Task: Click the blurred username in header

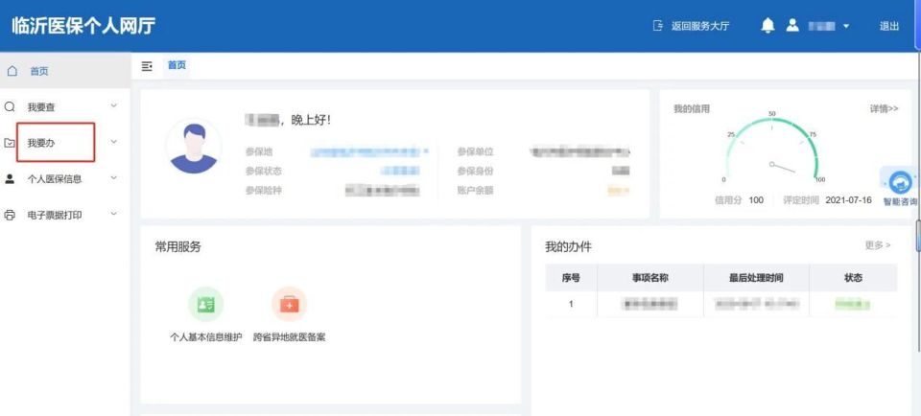Action: [822, 27]
